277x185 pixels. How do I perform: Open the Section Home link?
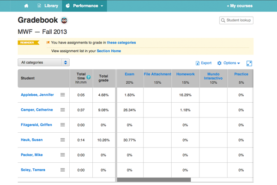[x=109, y=51]
